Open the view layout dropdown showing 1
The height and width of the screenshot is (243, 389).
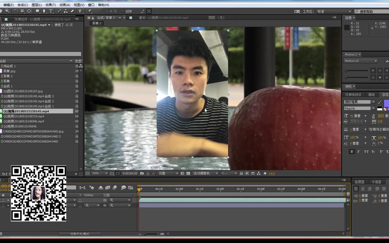(229, 173)
